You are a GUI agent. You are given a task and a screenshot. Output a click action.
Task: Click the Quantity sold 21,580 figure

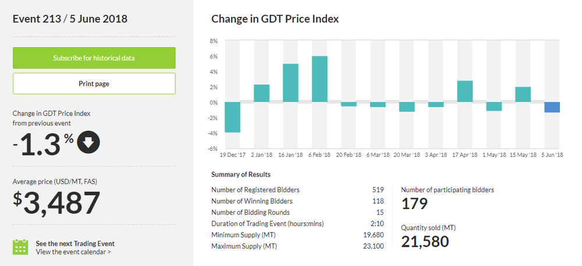click(x=425, y=241)
